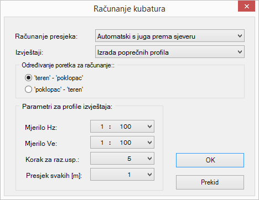Cancel with the Prekid button
This screenshot has height=200, width=259.
(210, 182)
